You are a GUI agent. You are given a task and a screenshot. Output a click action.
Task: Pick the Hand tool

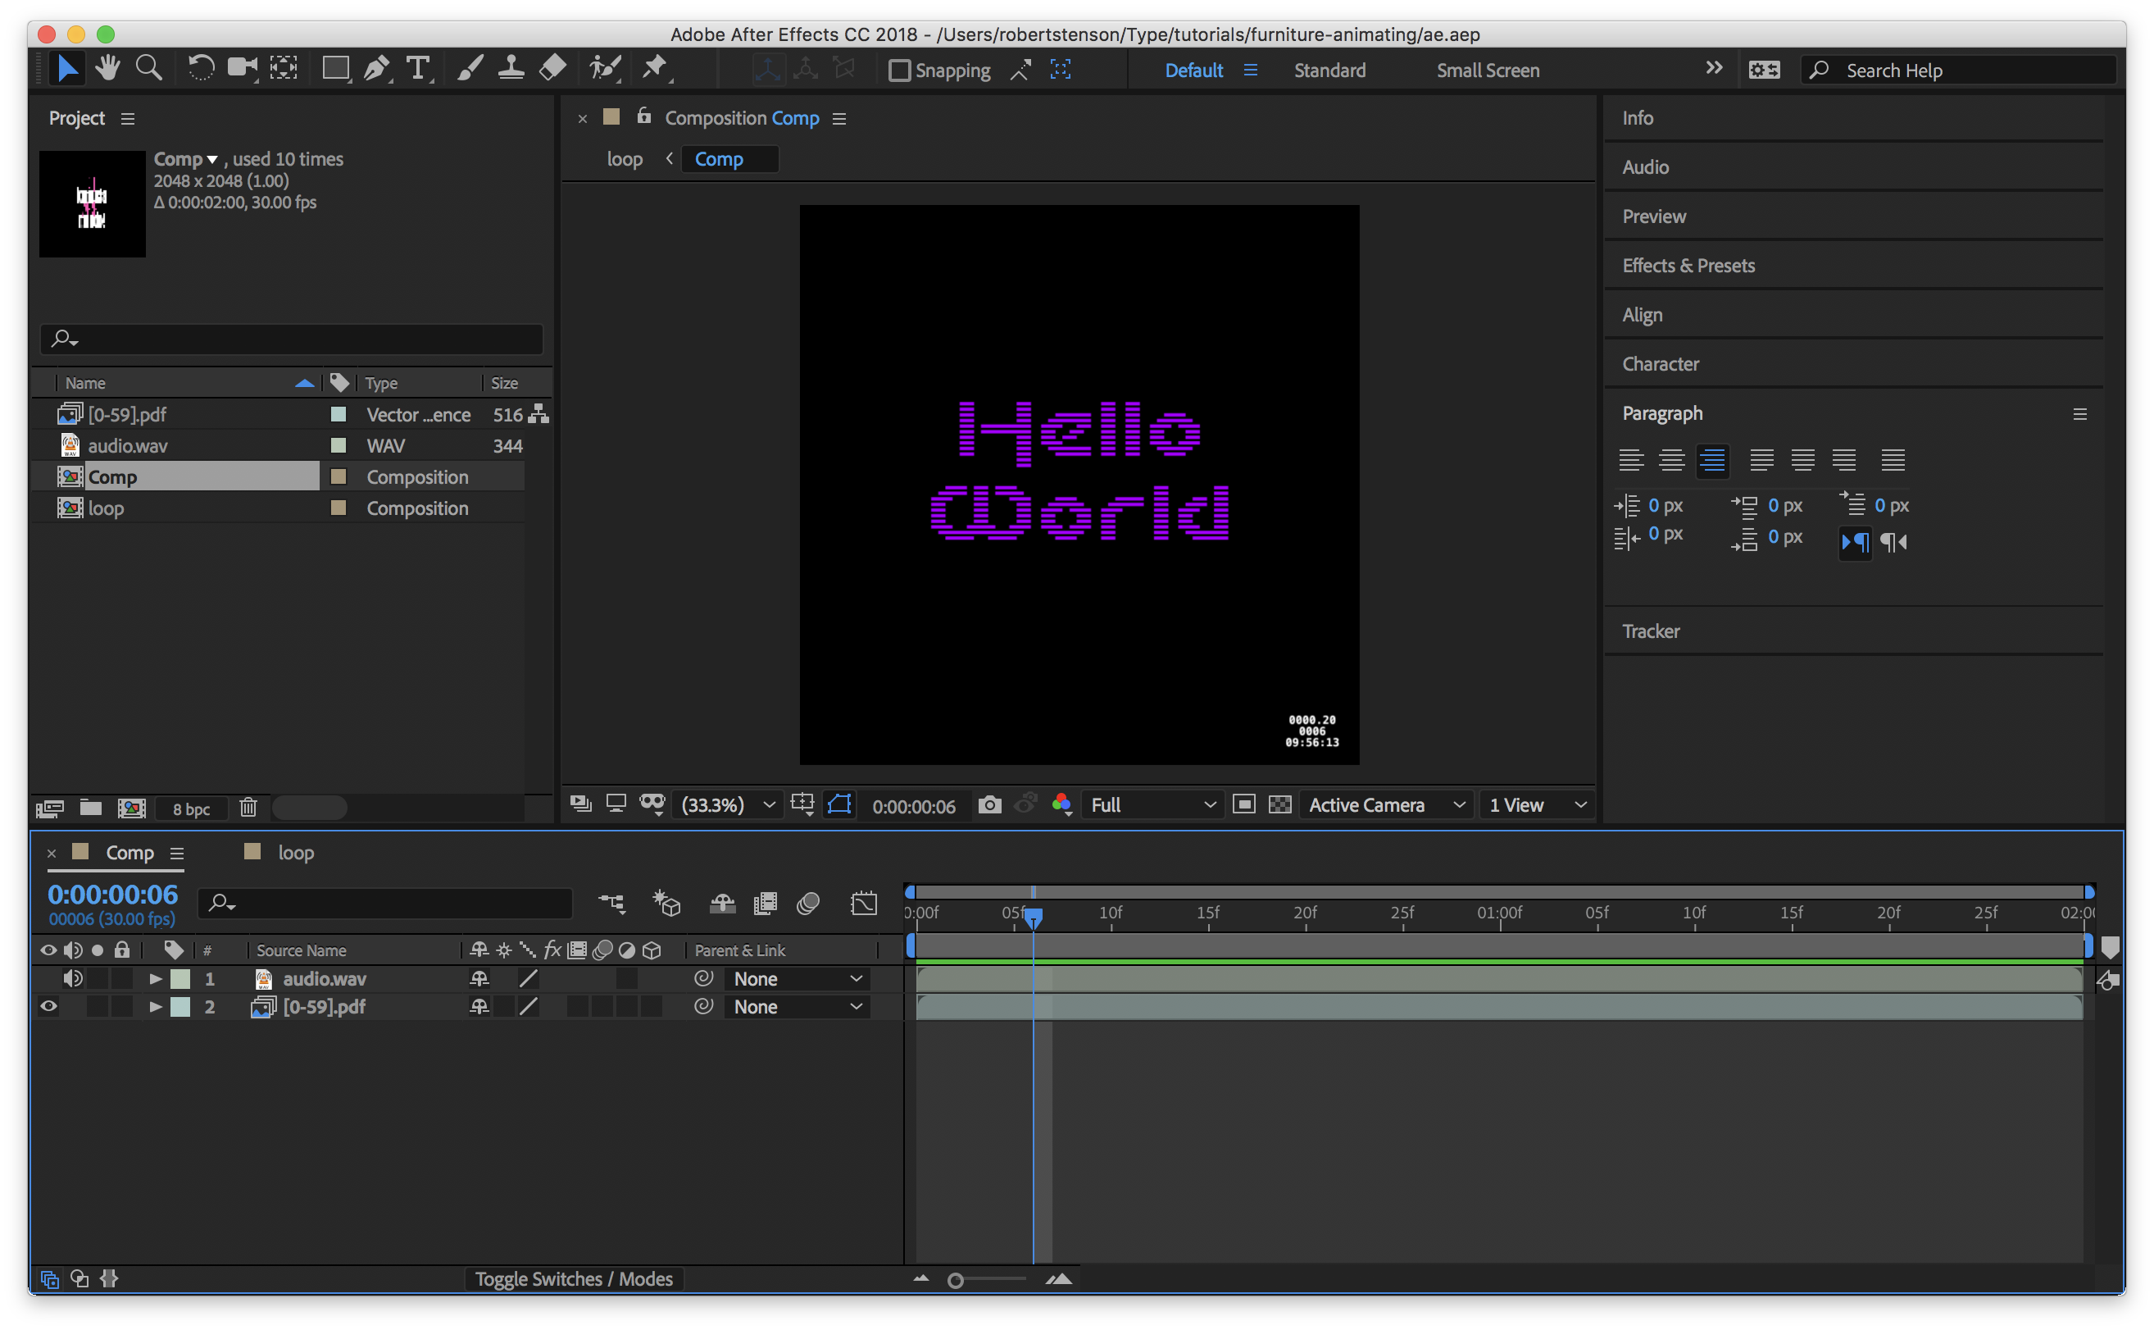107,69
